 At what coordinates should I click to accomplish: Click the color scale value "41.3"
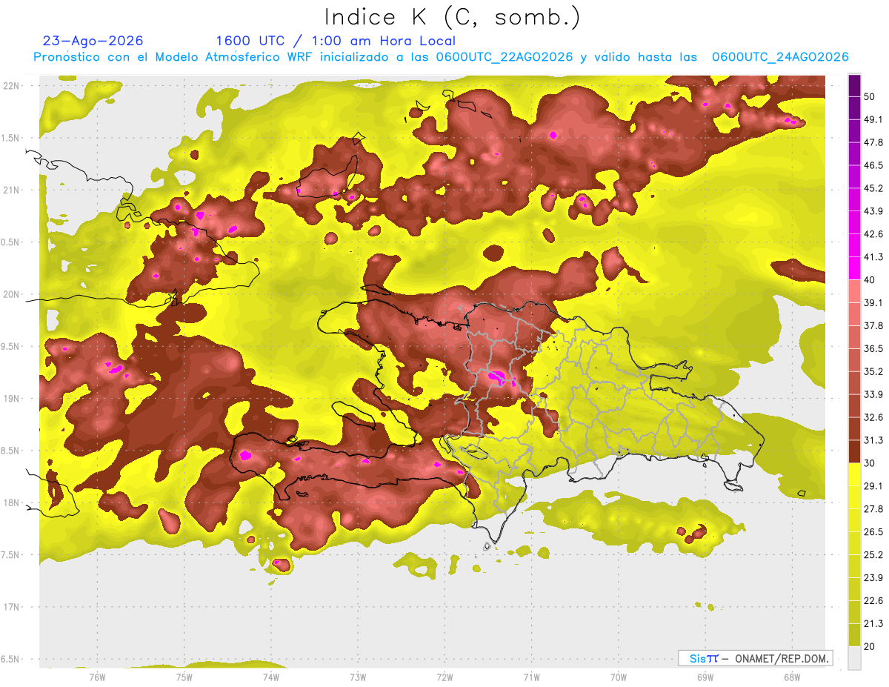(x=873, y=257)
